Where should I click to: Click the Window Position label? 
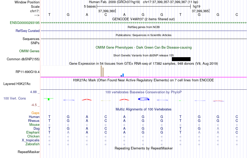coord(27,2)
